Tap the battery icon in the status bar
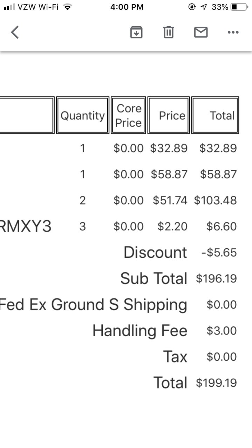The image size is (252, 448). pyautogui.click(x=239, y=7)
